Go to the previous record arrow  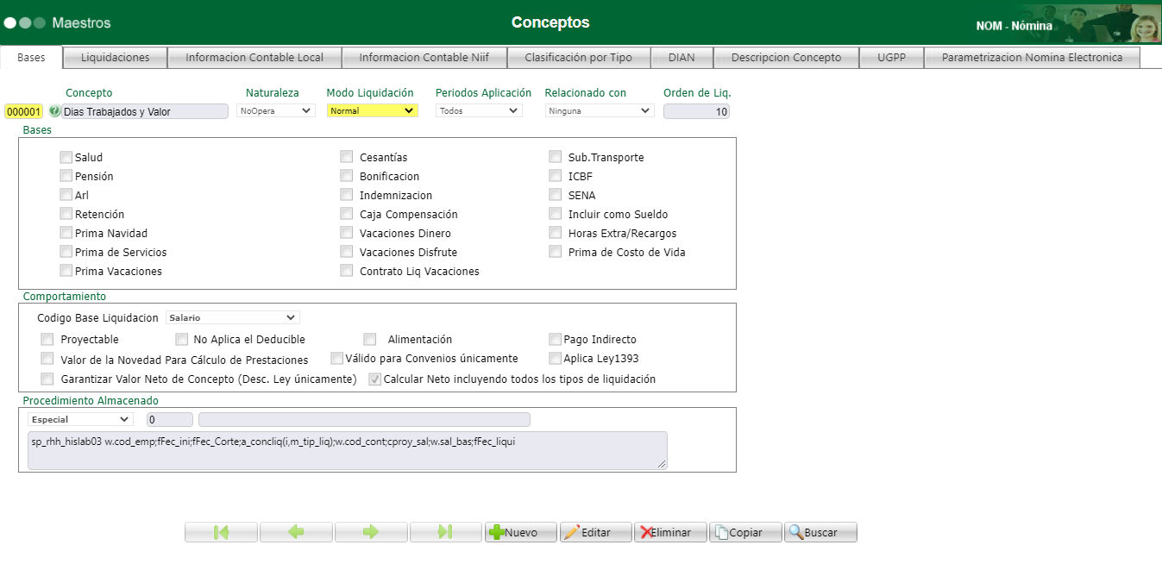296,532
